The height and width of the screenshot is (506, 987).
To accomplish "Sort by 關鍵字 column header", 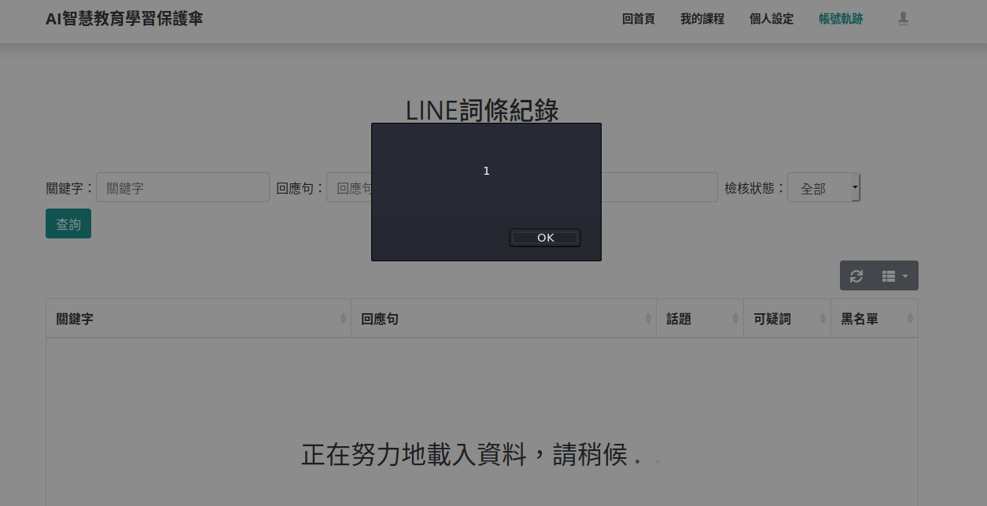I will 198,319.
